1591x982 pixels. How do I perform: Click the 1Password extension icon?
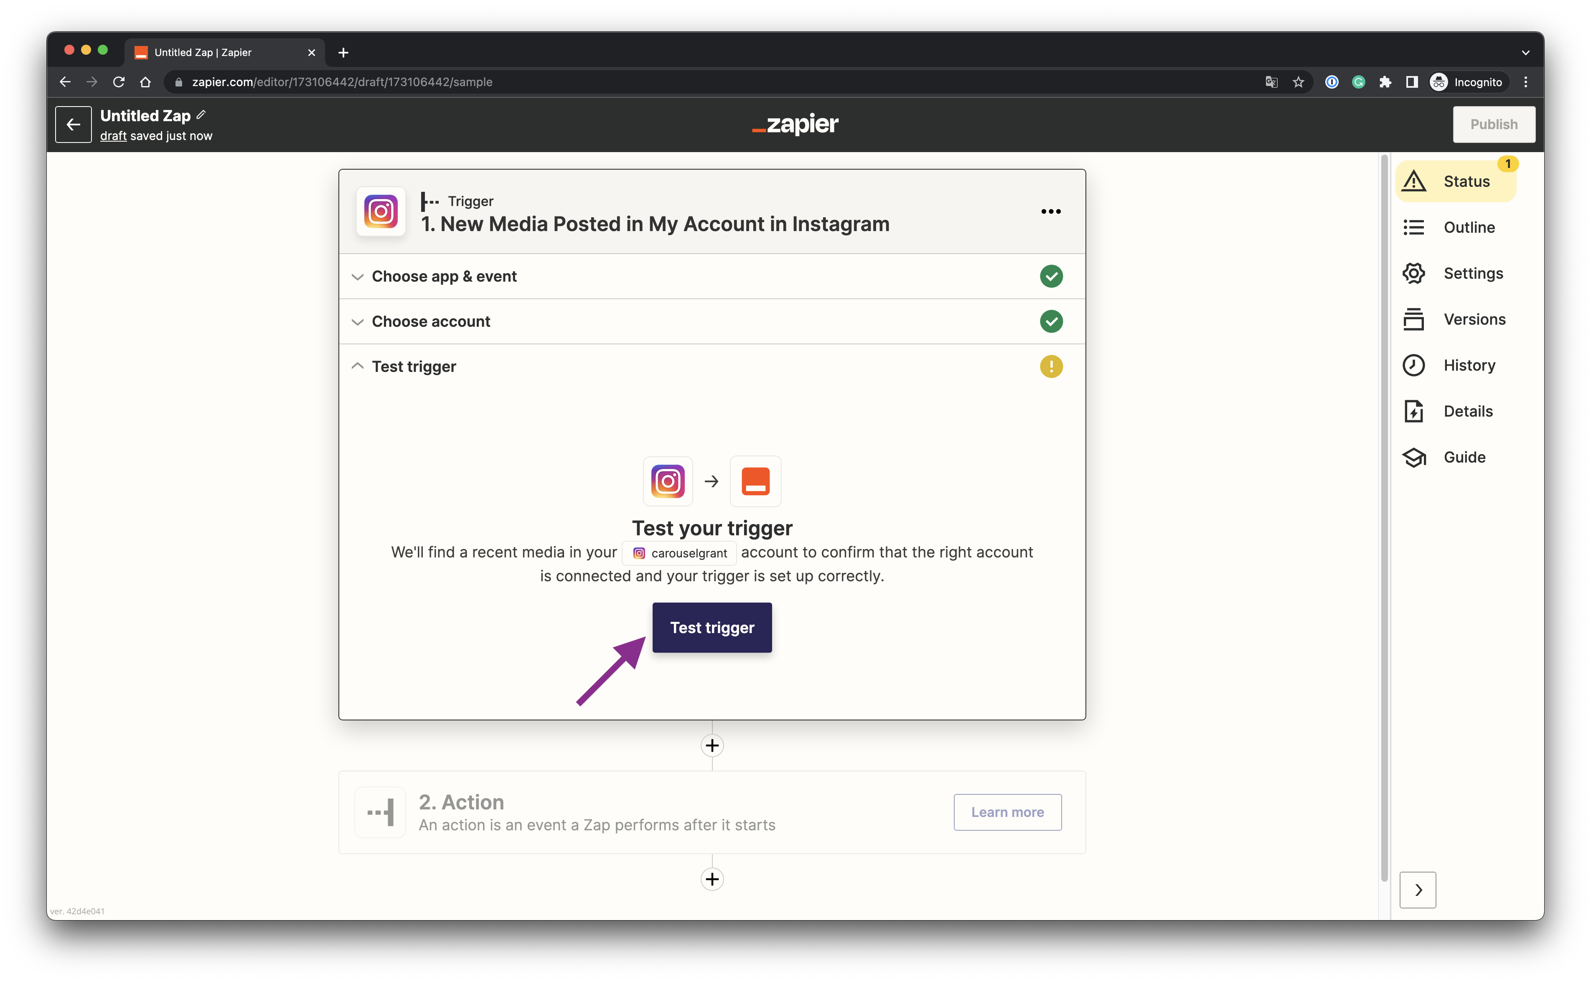[1331, 82]
